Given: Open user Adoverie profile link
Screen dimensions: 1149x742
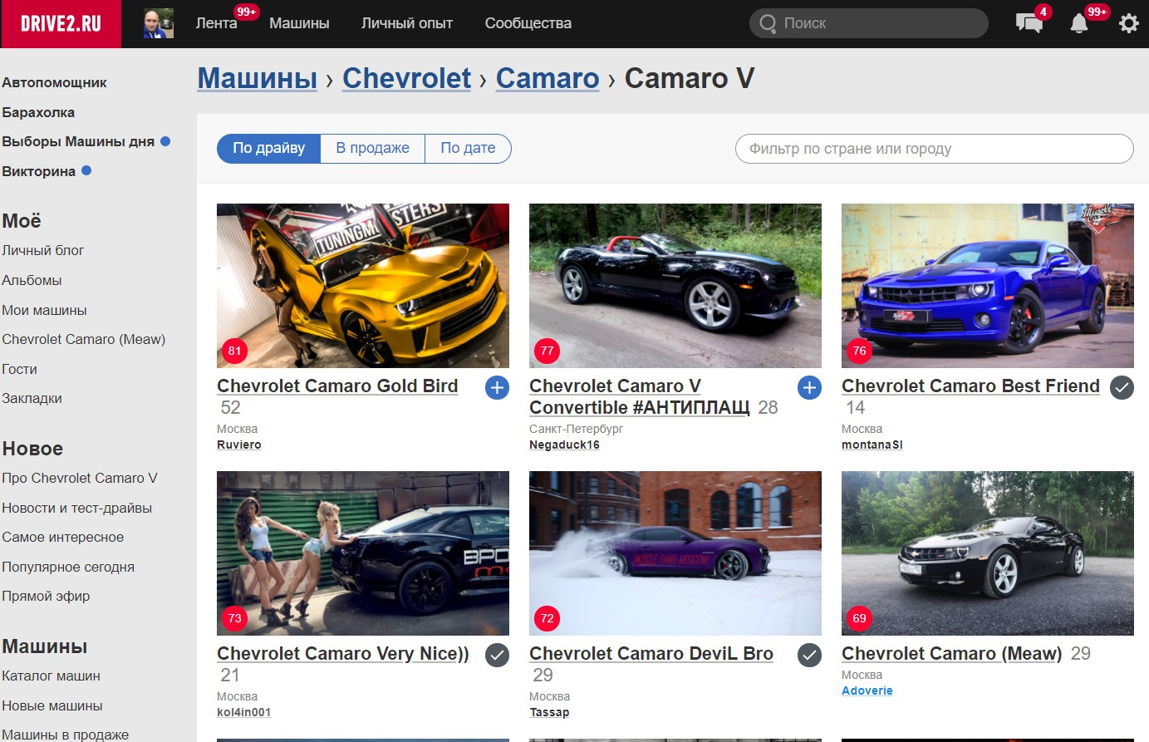Looking at the screenshot, I should pos(867,690).
